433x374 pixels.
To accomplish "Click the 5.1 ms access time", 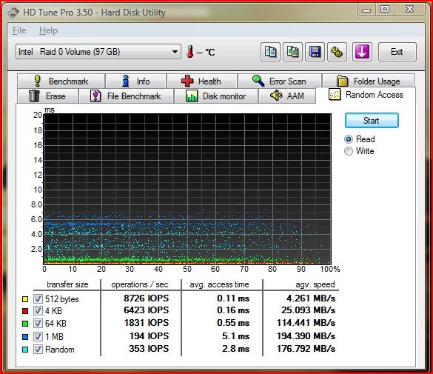I will (x=236, y=336).
